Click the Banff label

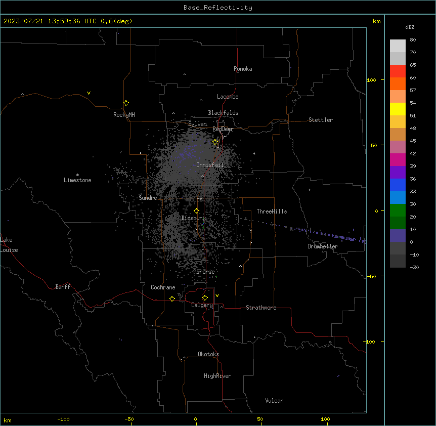(63, 287)
